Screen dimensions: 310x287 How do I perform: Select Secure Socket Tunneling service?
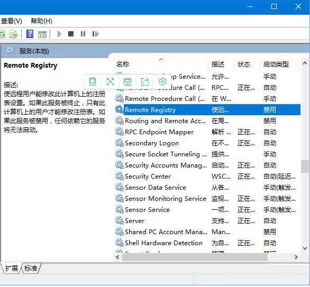point(207,154)
